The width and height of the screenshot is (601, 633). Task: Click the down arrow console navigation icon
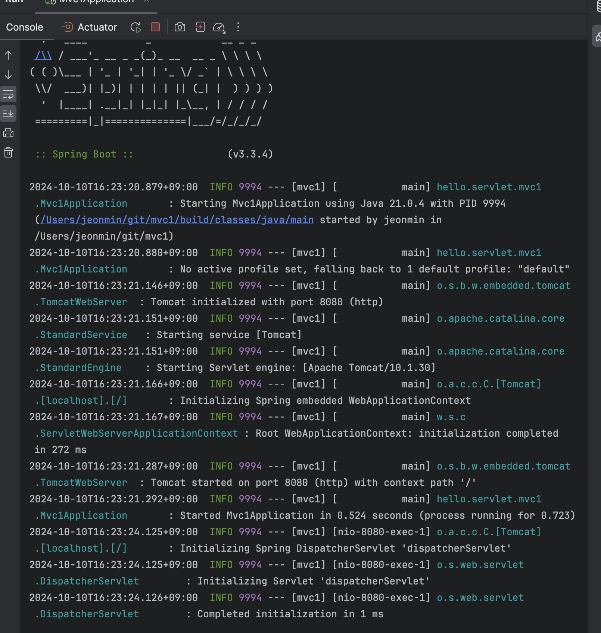[8, 75]
